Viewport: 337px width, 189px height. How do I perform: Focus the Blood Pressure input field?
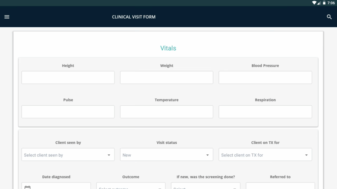265,78
